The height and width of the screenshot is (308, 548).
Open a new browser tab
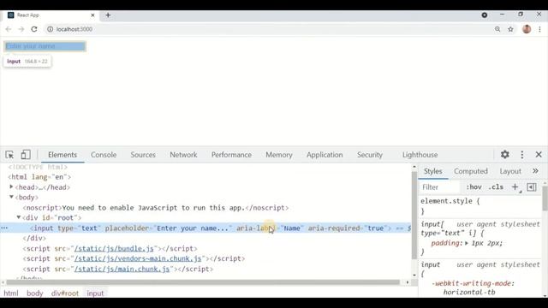108,15
